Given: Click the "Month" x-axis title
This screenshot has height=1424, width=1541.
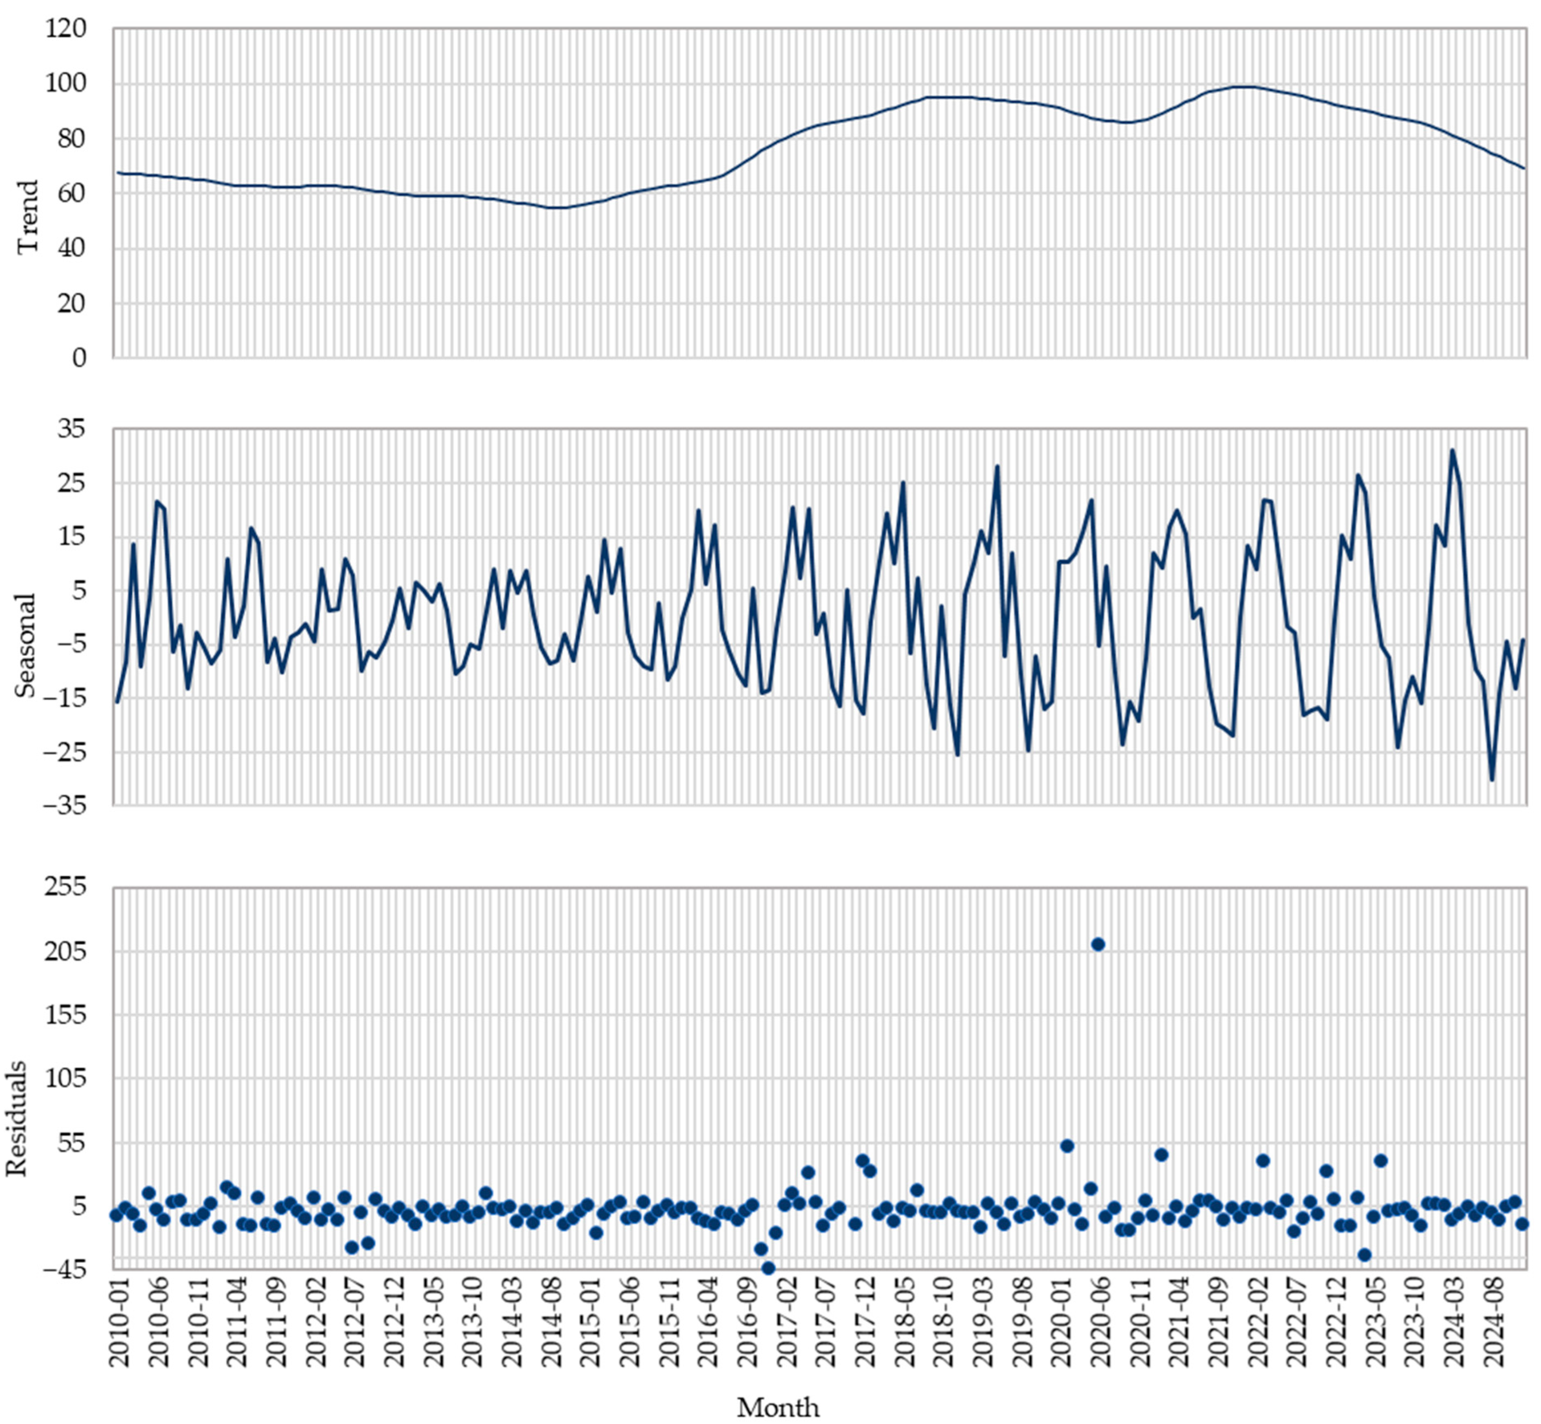Looking at the screenshot, I should point(777,1408).
